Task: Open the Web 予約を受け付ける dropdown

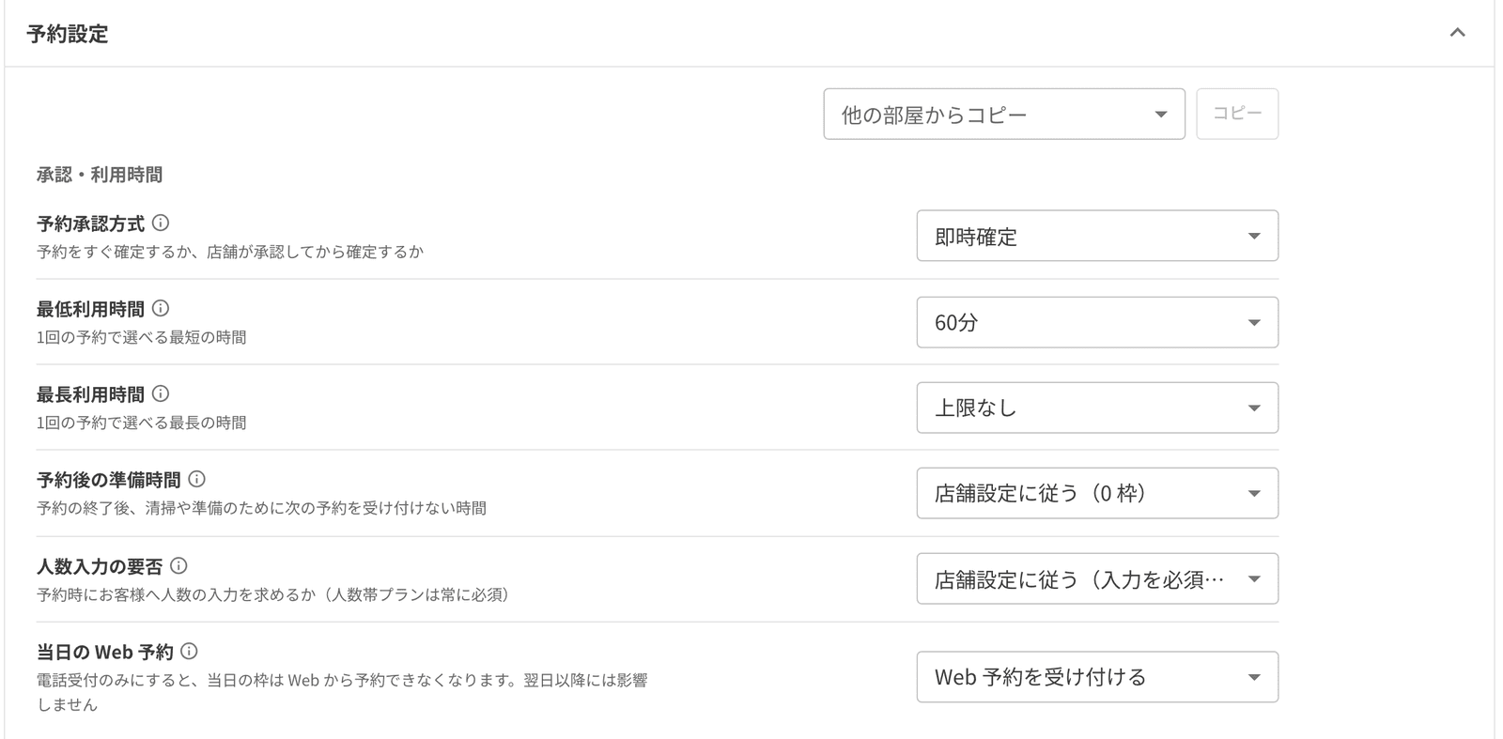Action: pyautogui.click(x=1097, y=677)
